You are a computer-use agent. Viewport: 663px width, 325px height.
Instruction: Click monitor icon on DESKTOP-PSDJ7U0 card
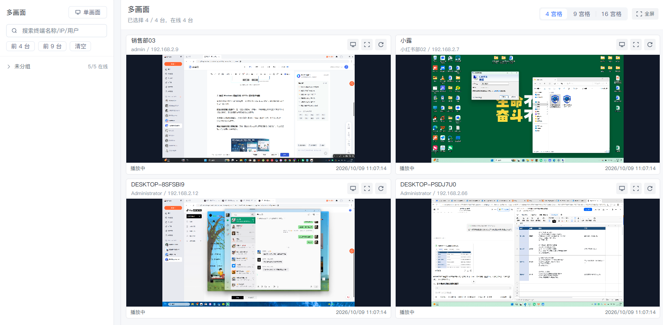(622, 188)
